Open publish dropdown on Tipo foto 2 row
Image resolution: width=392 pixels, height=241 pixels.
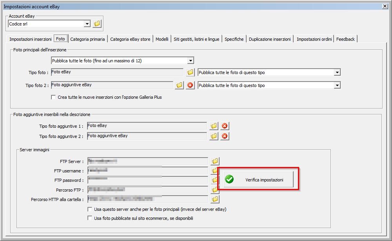pyautogui.click(x=337, y=85)
